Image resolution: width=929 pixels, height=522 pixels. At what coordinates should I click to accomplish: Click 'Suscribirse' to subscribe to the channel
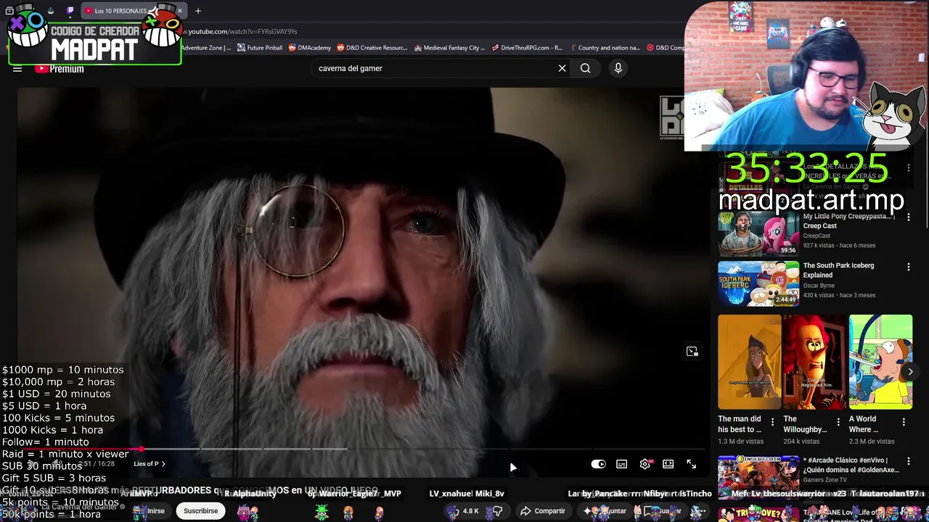coord(201,511)
